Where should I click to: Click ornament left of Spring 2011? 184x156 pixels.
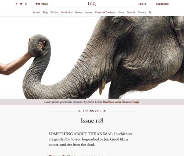[79, 111]
